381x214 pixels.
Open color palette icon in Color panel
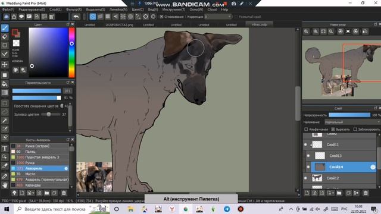coord(15,70)
